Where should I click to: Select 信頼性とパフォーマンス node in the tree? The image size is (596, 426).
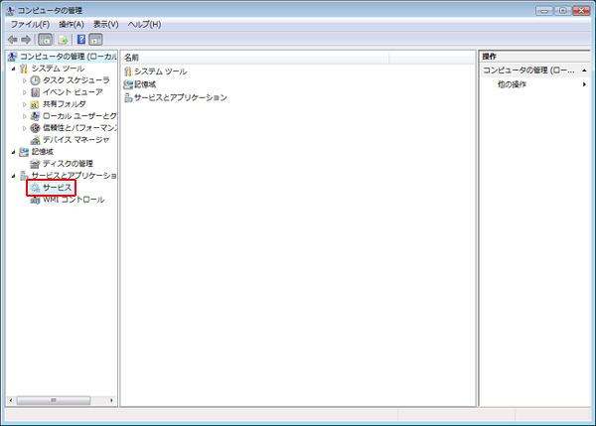click(79, 128)
